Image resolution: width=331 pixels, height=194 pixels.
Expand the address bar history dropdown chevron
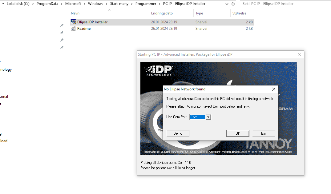pyautogui.click(x=227, y=4)
